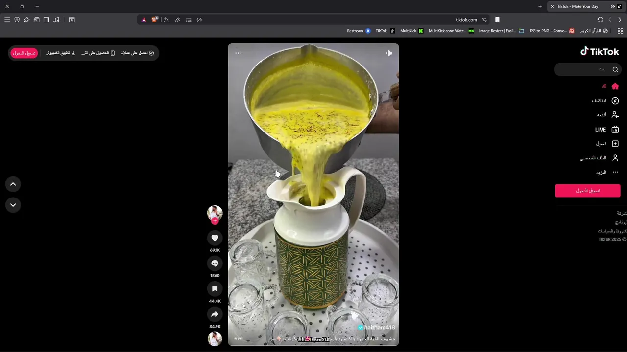627x352 pixels.
Task: Click the site settings tune icon beside tiktok.com
Action: pyautogui.click(x=484, y=20)
